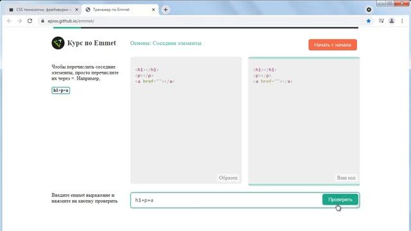Open the Chrome three-dot menu
Screen dimensions: 411x231
click(x=402, y=21)
